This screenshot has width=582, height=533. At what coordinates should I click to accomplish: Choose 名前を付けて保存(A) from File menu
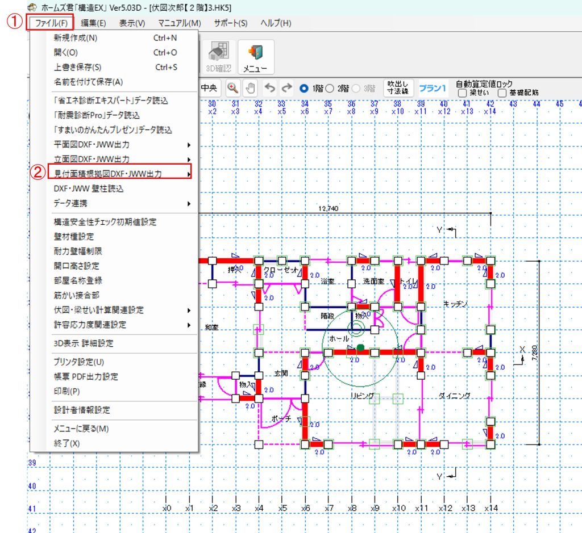88,81
